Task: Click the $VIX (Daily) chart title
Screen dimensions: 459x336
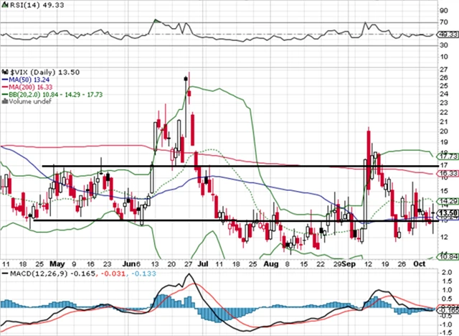Action: tap(37, 73)
